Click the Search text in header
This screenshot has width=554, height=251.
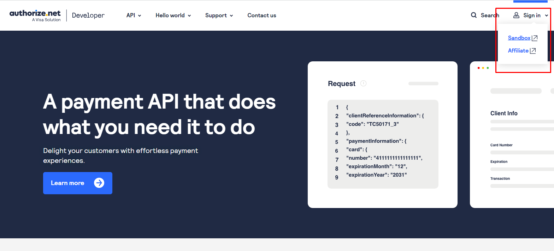coord(490,15)
